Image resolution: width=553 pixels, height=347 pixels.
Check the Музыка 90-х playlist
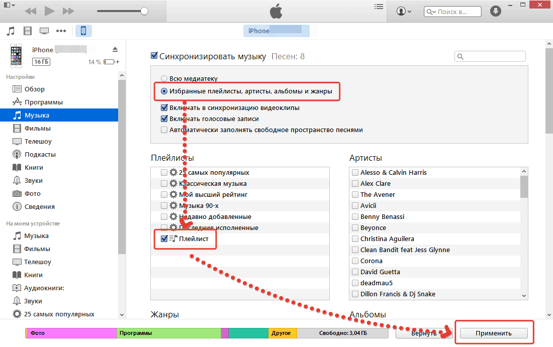pos(164,206)
